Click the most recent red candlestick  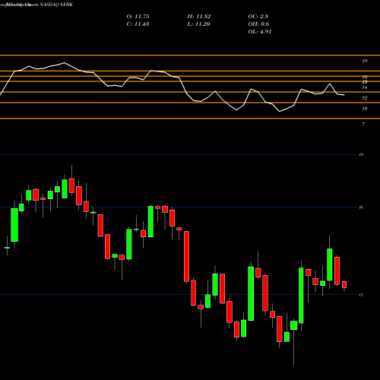click(344, 284)
